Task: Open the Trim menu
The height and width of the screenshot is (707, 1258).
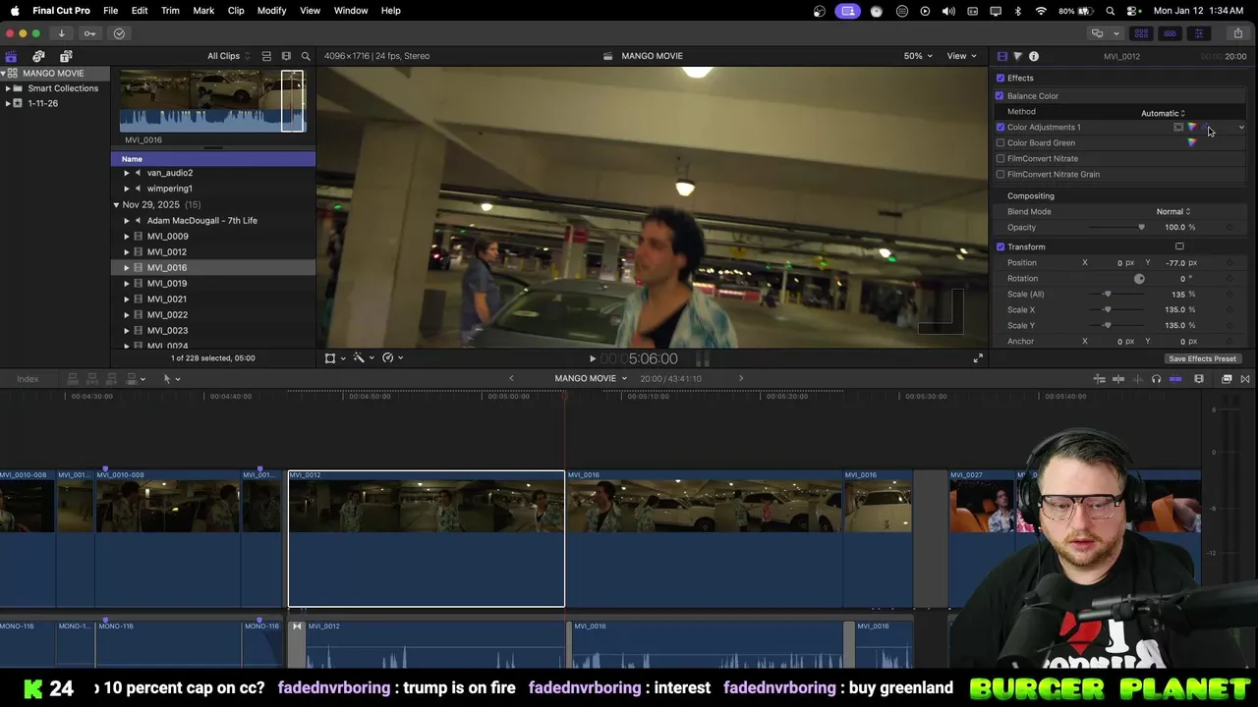Action: tap(170, 11)
